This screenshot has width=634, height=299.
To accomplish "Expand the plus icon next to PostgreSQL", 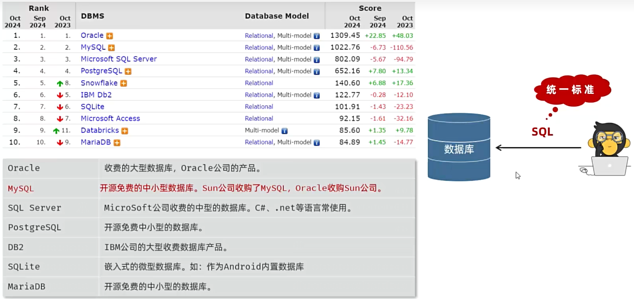I will tap(128, 72).
